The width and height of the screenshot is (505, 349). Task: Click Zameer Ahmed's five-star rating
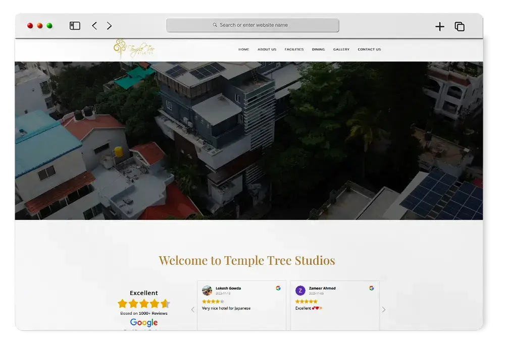pyautogui.click(x=307, y=302)
